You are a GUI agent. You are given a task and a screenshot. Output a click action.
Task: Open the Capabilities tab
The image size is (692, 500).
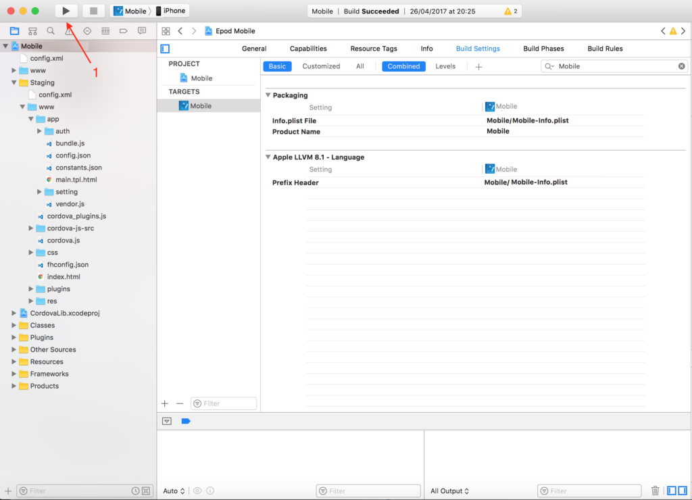tap(308, 49)
